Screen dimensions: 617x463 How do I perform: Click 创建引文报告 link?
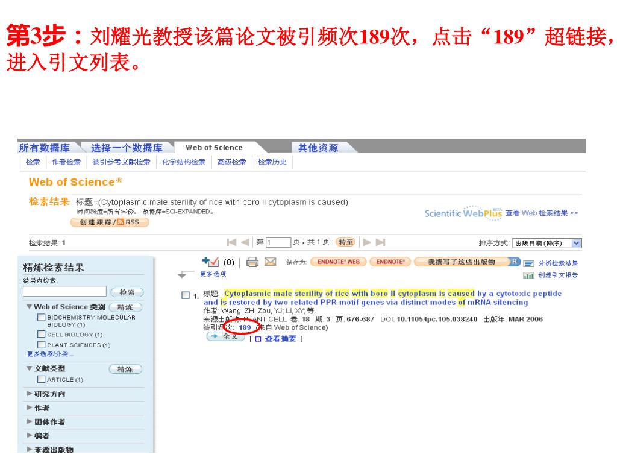pos(558,275)
